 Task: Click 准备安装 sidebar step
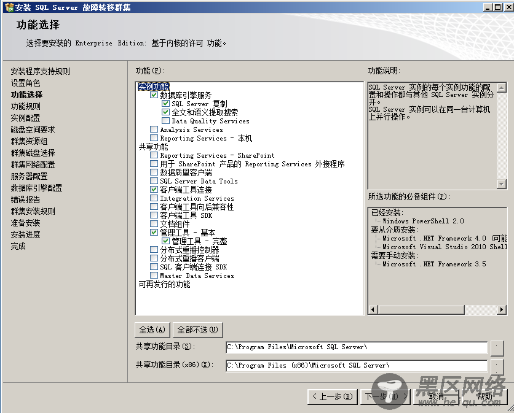coord(25,223)
